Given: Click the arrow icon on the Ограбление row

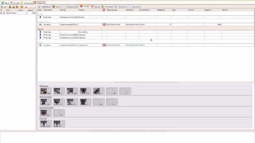Looking at the screenshot, I should click(x=40, y=45).
